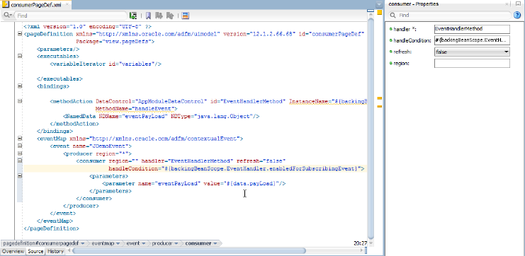Open the producer breadcrumb dropdown

176,244
